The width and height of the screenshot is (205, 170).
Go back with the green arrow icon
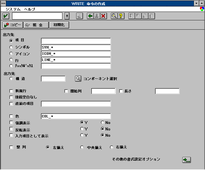pyautogui.click(x=90, y=16)
